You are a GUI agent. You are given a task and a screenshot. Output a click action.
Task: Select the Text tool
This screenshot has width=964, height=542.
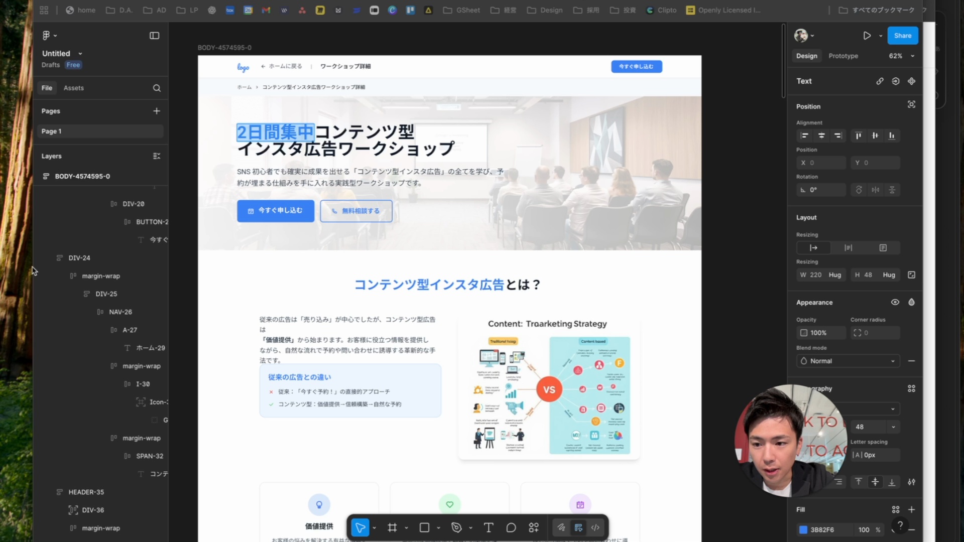coord(488,527)
